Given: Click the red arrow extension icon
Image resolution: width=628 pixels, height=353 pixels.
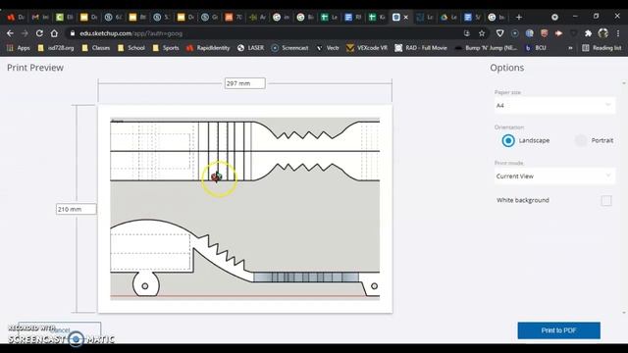Looking at the screenshot, I should click(558, 33).
